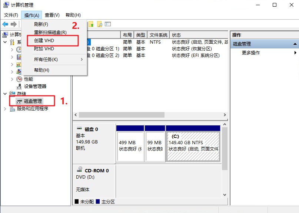This screenshot has height=213, width=299.
Task: Click the black 未分配 legend swatch
Action: coord(77,202)
